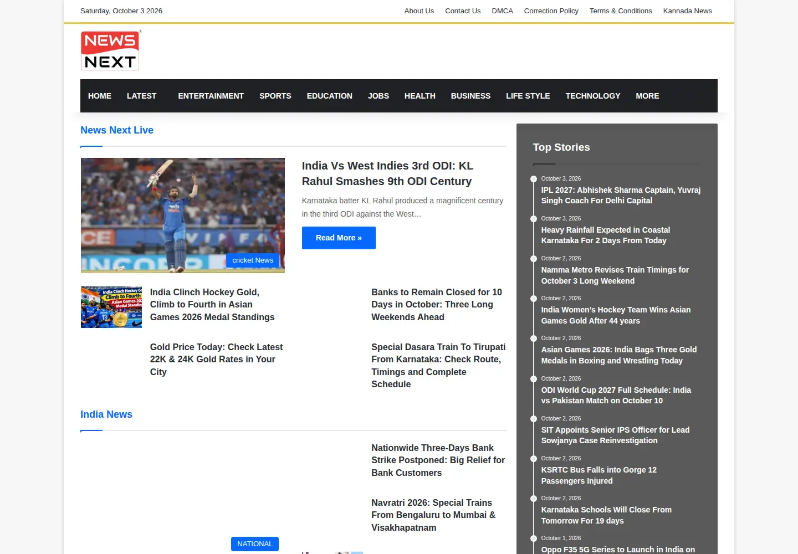Open IPL 2027 Abhishek Sharma top story
The height and width of the screenshot is (554, 798).
point(621,195)
